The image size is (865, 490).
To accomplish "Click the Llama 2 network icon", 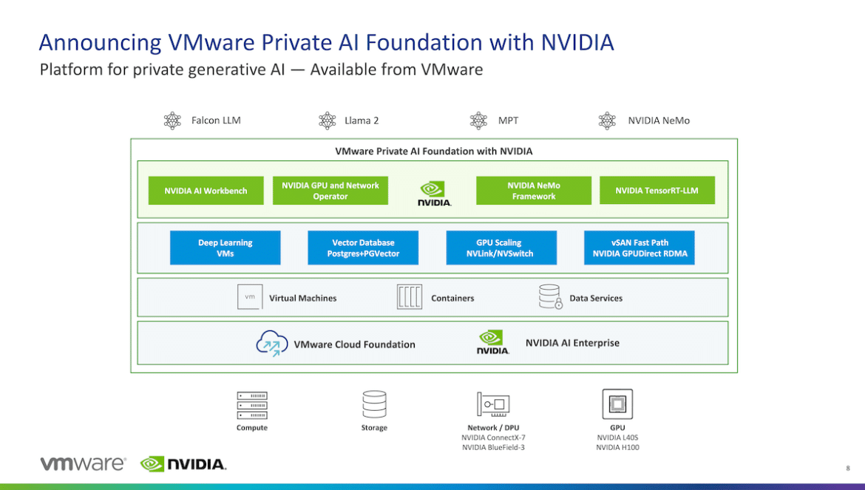I will point(327,120).
